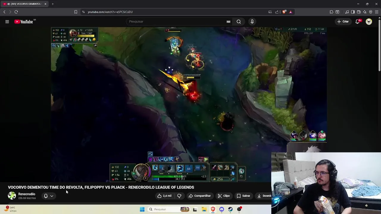Go to YouTube home via logo
This screenshot has height=214, width=381.
coord(24,22)
